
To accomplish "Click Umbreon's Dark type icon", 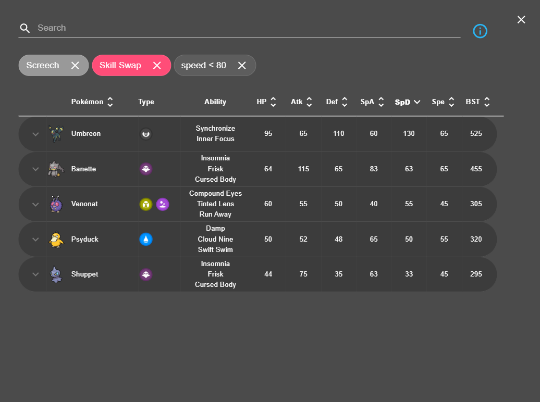I will [146, 134].
